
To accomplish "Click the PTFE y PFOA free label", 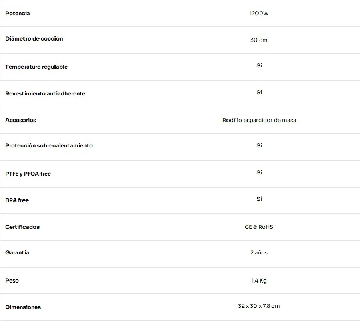I will [28, 174].
